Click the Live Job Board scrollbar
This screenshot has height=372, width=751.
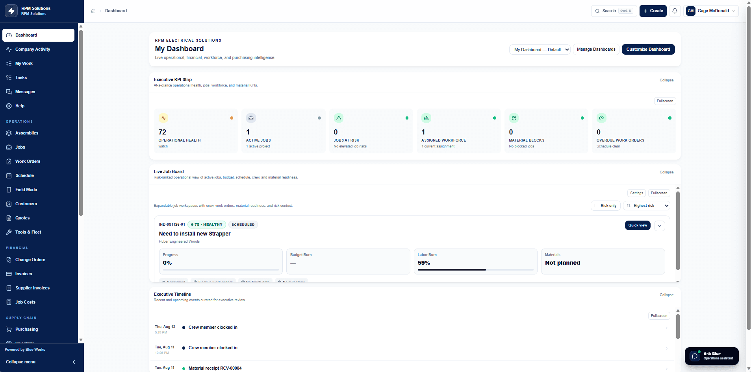pos(678,230)
